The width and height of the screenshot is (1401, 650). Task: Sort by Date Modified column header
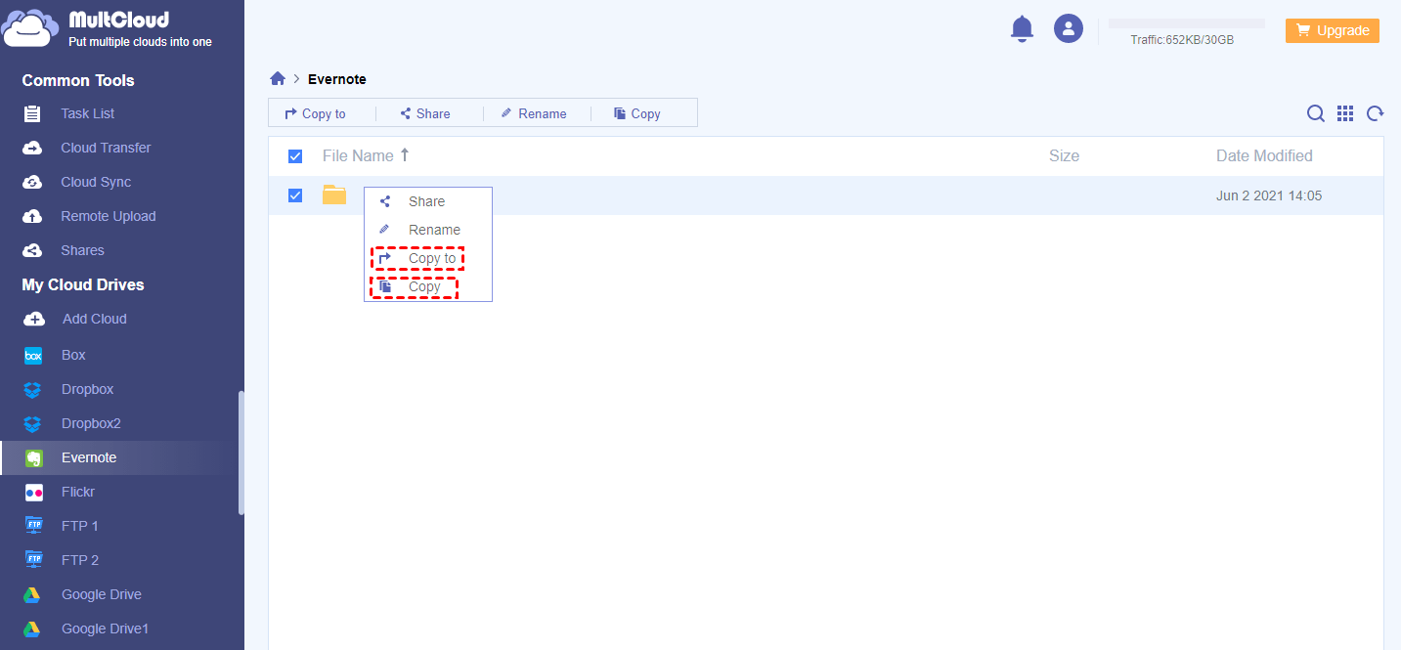(1264, 155)
